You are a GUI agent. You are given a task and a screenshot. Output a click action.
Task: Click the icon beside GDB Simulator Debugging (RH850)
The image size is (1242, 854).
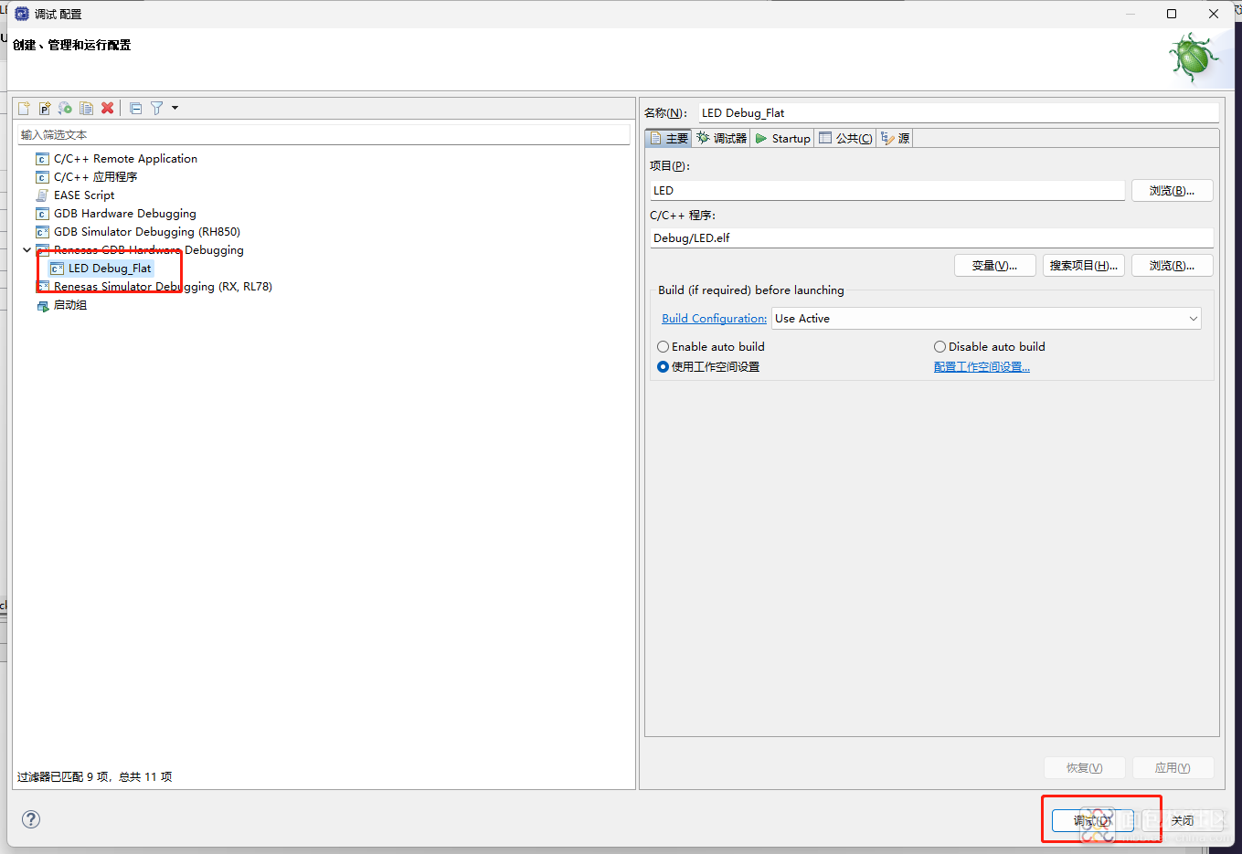[42, 232]
